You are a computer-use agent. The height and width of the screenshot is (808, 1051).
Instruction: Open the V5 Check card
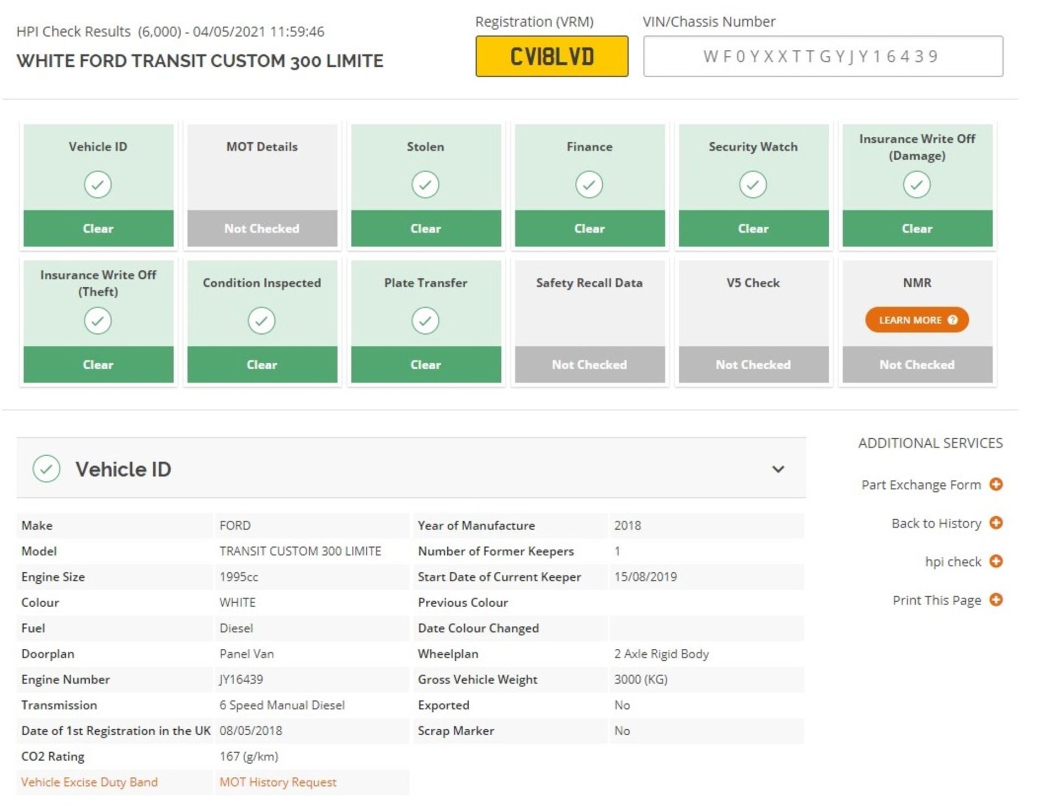click(x=753, y=321)
